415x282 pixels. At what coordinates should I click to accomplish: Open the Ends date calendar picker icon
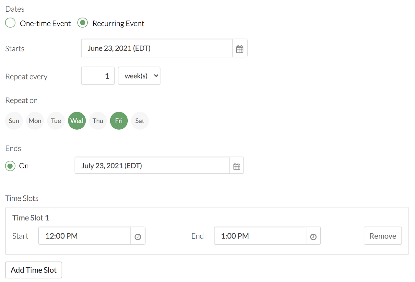tap(237, 166)
